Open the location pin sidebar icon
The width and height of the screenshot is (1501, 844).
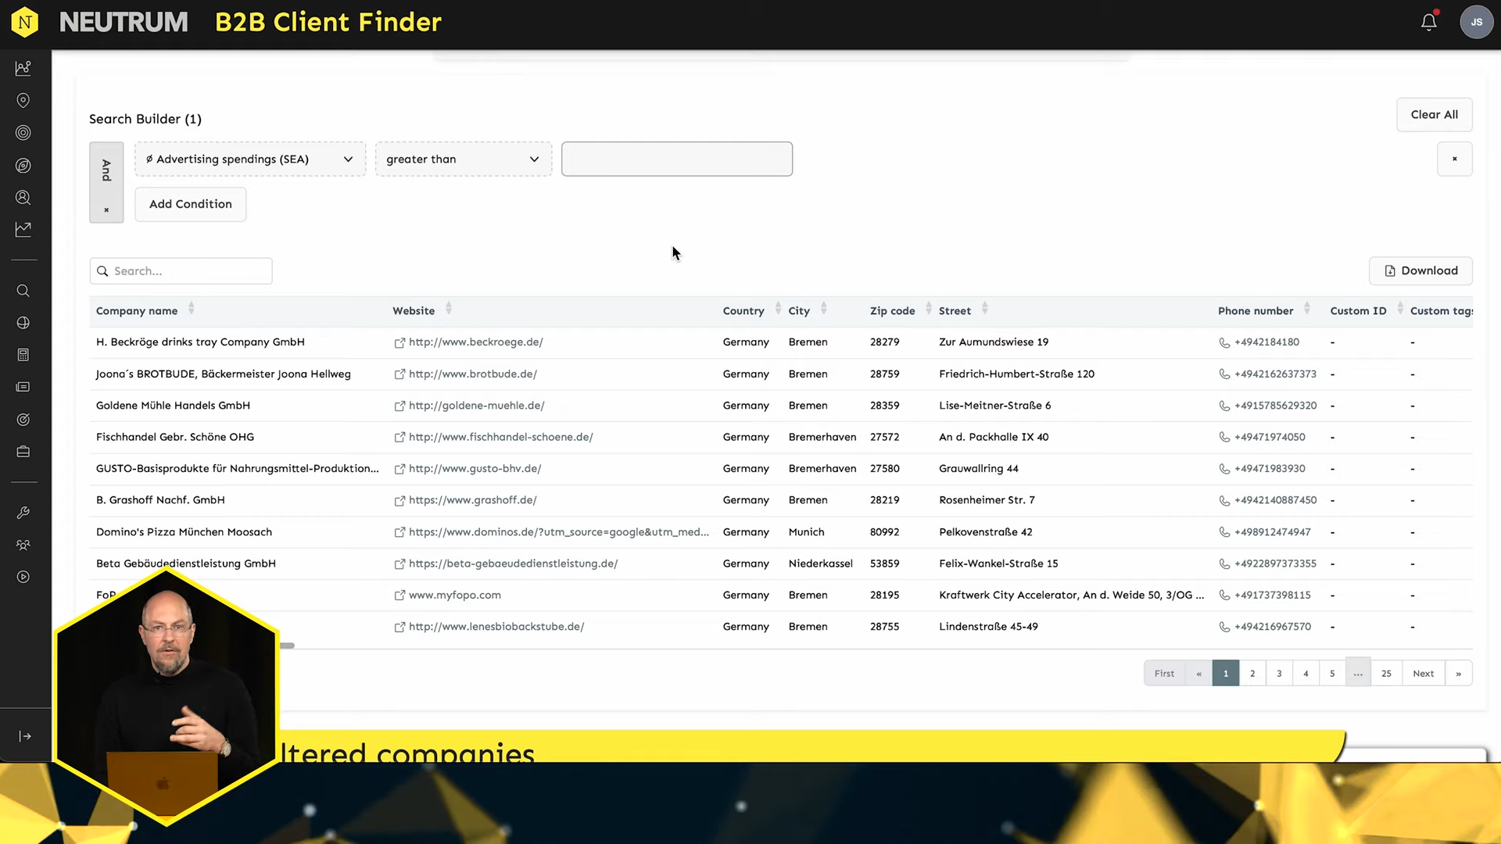[x=23, y=101]
